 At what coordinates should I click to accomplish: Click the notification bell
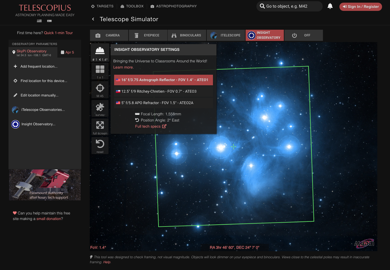pos(330,6)
